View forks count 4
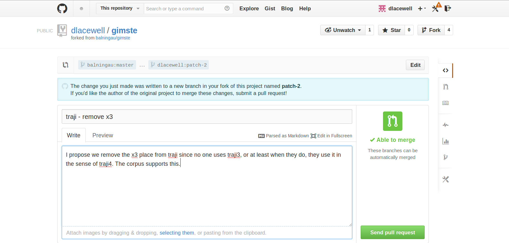This screenshot has width=509, height=243. [x=449, y=30]
